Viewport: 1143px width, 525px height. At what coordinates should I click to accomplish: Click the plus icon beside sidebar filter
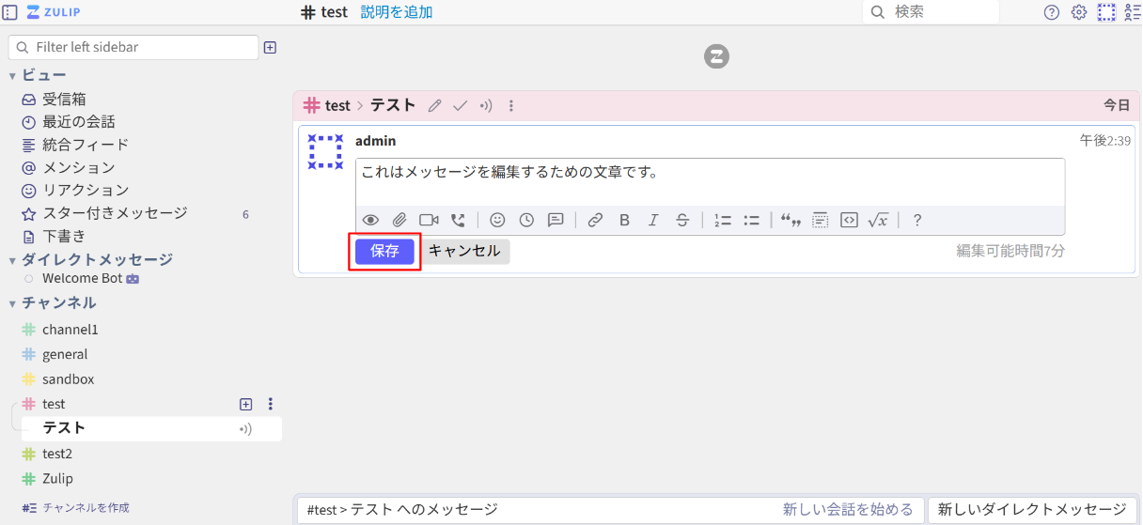tap(270, 47)
